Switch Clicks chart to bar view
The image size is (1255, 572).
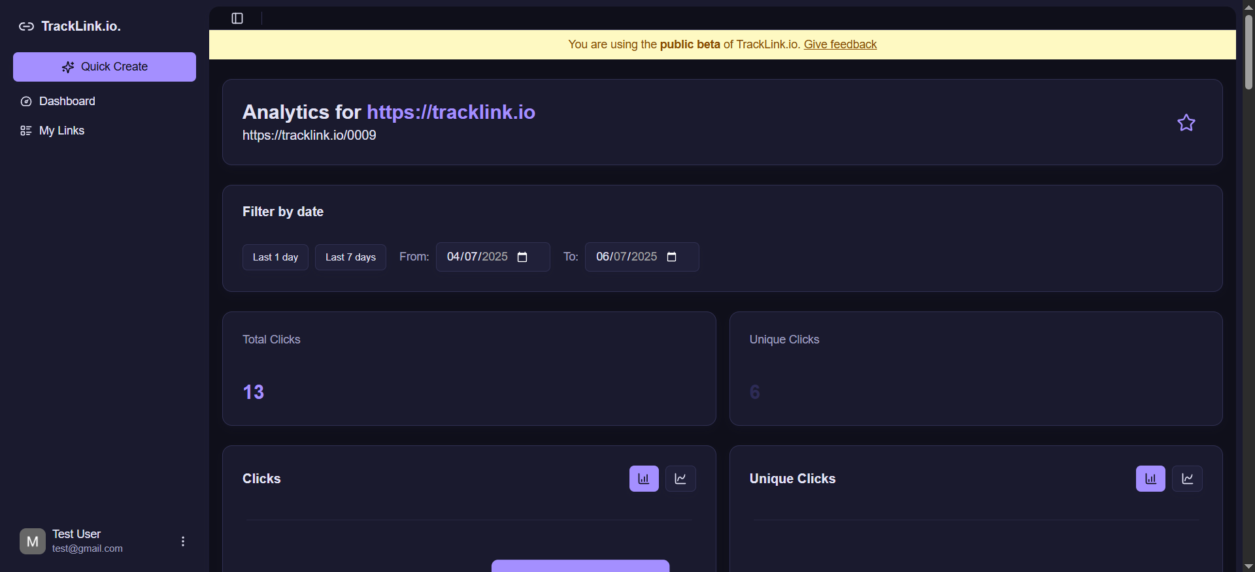(644, 479)
